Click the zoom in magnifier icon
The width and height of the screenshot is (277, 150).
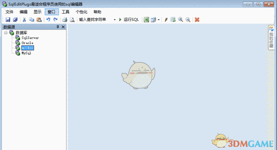tap(181, 20)
